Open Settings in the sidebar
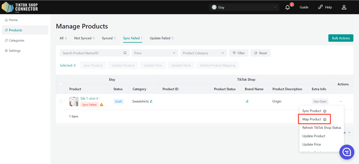The image size is (359, 164). (x=25, y=51)
